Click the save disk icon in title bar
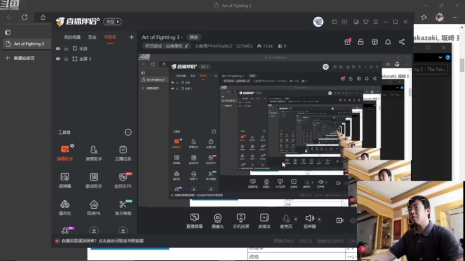 click(356, 22)
